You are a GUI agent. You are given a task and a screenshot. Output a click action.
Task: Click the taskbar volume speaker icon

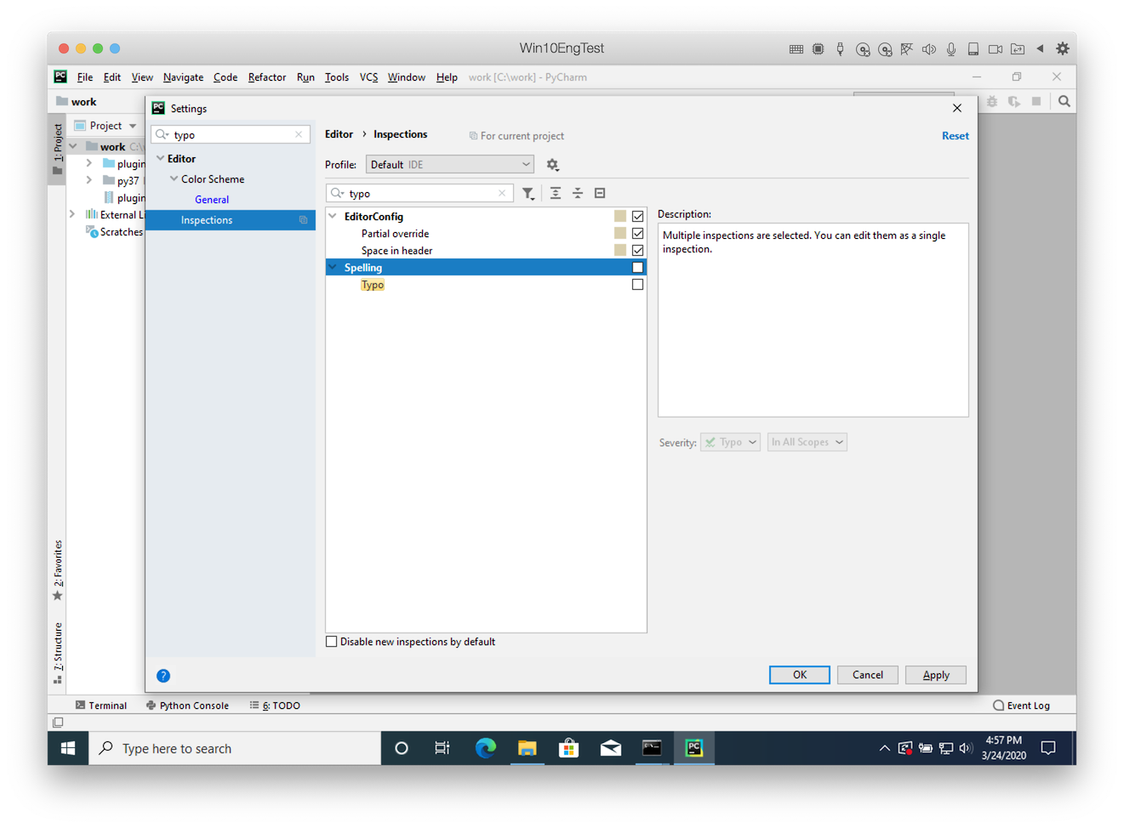(966, 748)
